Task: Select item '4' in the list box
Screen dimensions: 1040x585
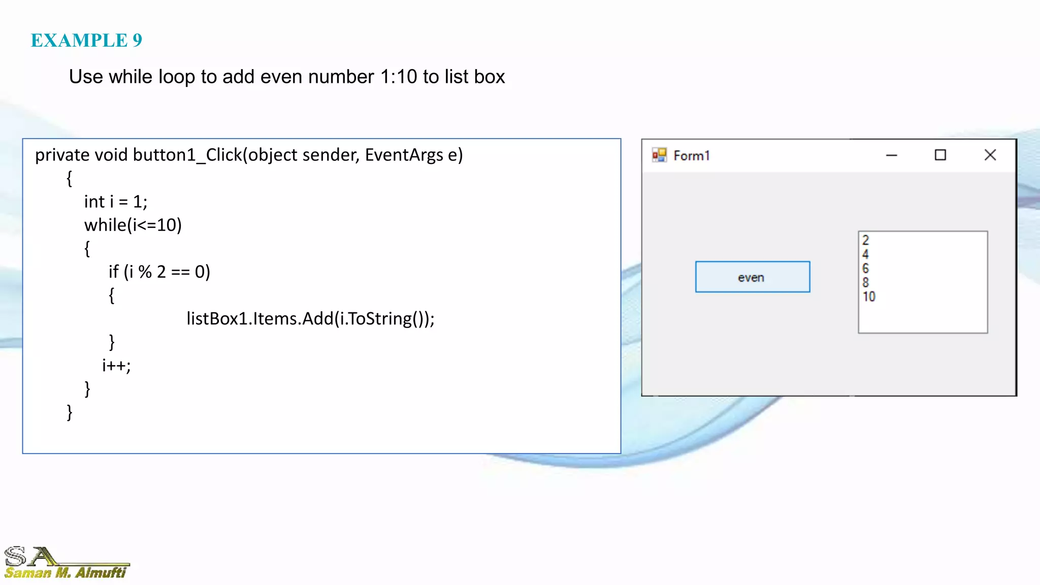Action: click(866, 254)
